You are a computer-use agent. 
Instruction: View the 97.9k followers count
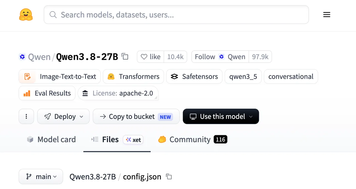(260, 57)
